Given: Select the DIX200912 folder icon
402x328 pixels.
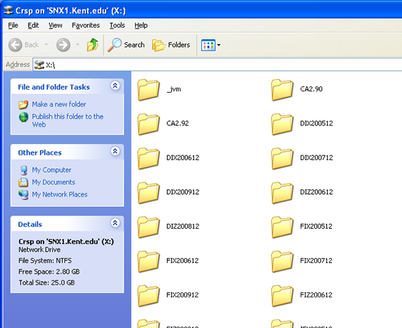Looking at the screenshot, I should tap(149, 193).
